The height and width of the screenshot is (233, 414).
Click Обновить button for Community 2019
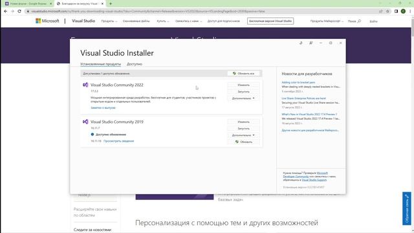click(x=243, y=142)
